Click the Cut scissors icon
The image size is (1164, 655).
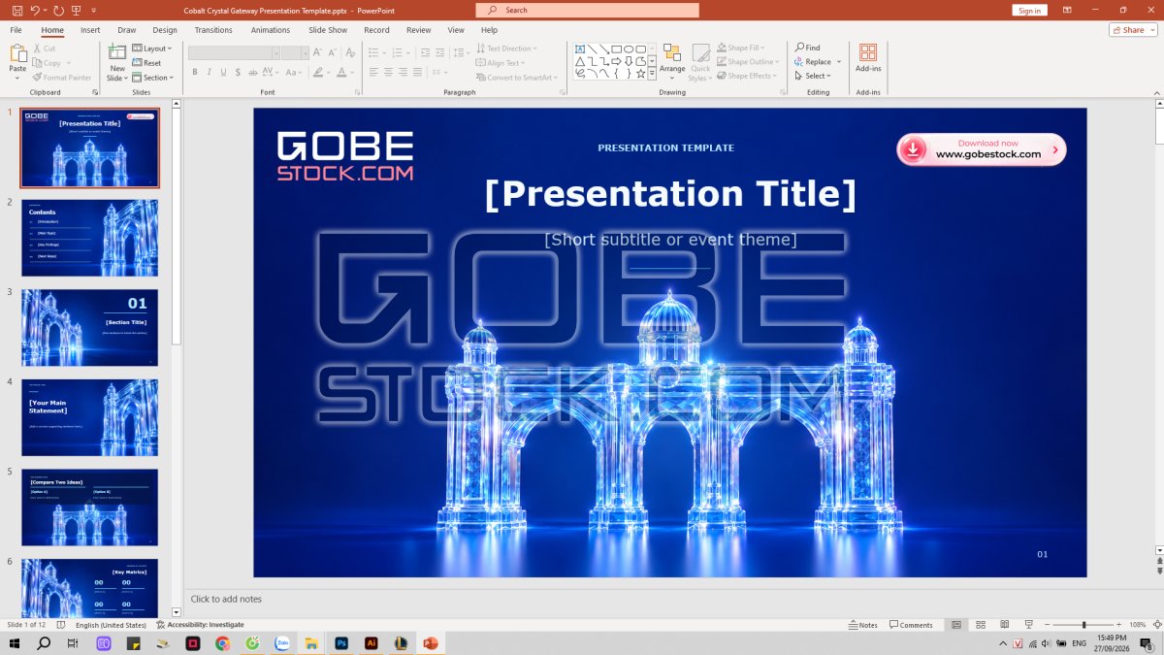pos(37,48)
